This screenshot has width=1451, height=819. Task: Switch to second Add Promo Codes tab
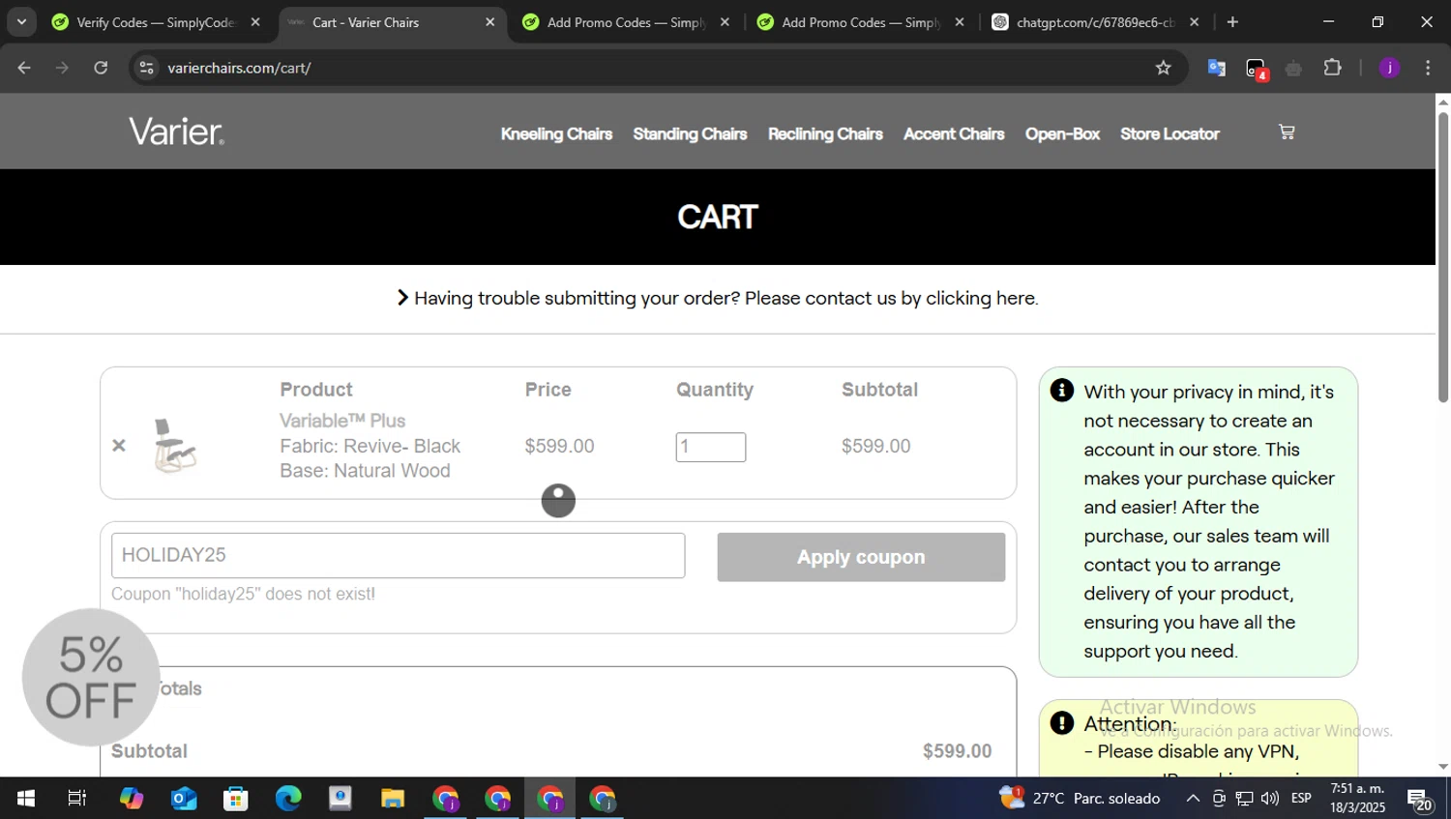[x=861, y=22]
